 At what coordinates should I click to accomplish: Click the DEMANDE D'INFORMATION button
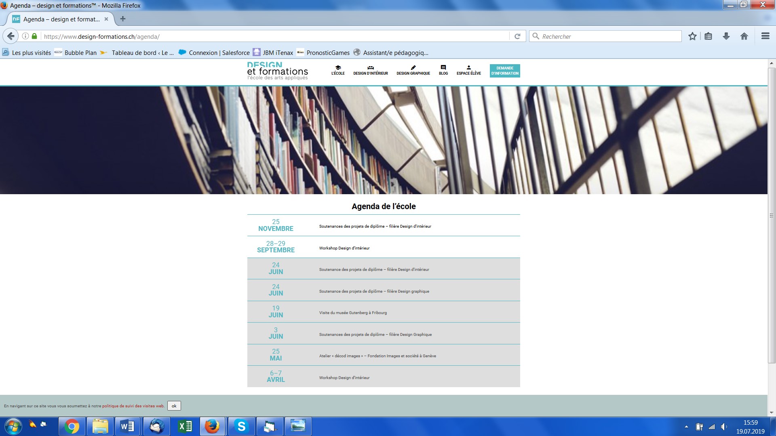[505, 71]
